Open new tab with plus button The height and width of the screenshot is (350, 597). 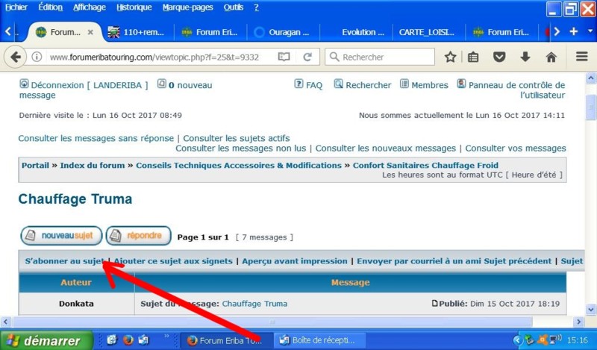(573, 31)
